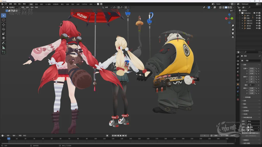Viewport: 262px width, 147px height.
Task: Enable solid viewport shading
Action: [x=226, y=7]
